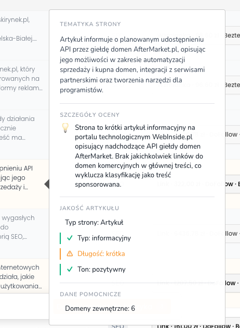Click paragraph starting 'Strona to krótki artykuł'

click(x=139, y=156)
